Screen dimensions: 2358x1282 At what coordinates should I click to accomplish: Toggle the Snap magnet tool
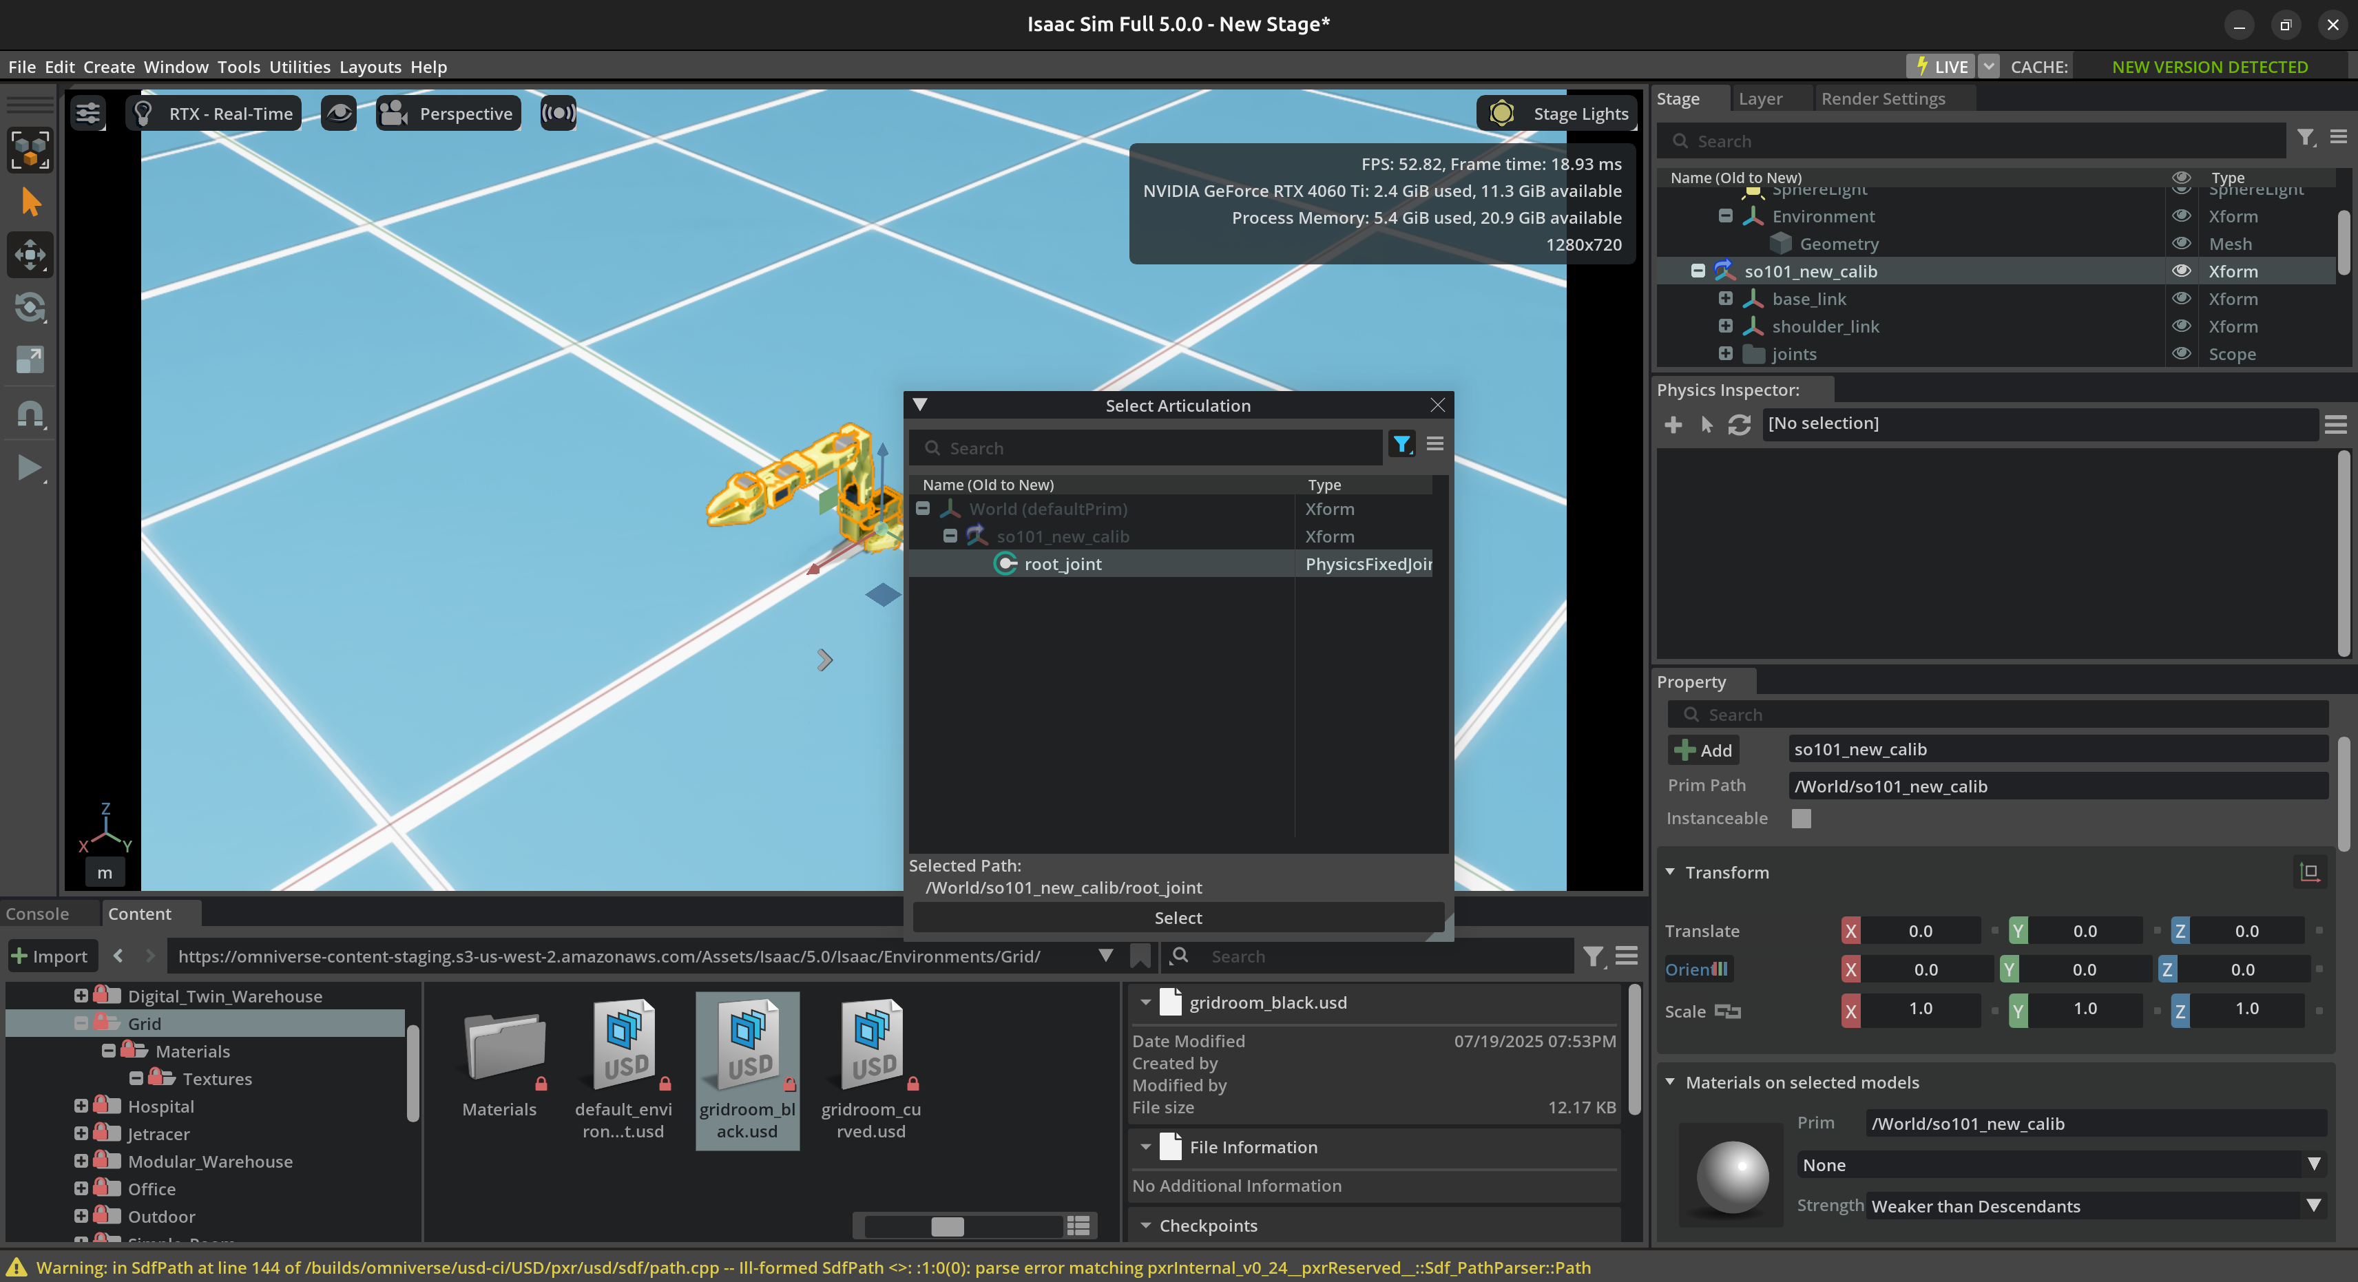(x=30, y=415)
